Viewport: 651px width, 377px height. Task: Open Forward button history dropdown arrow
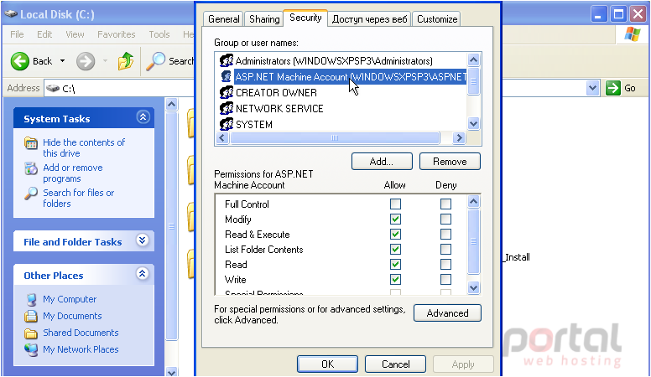coord(105,61)
